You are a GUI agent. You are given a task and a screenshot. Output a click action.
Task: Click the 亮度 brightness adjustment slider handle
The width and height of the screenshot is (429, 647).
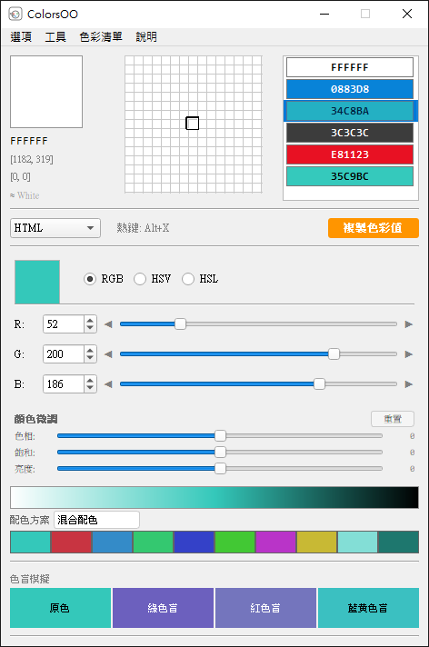221,469
